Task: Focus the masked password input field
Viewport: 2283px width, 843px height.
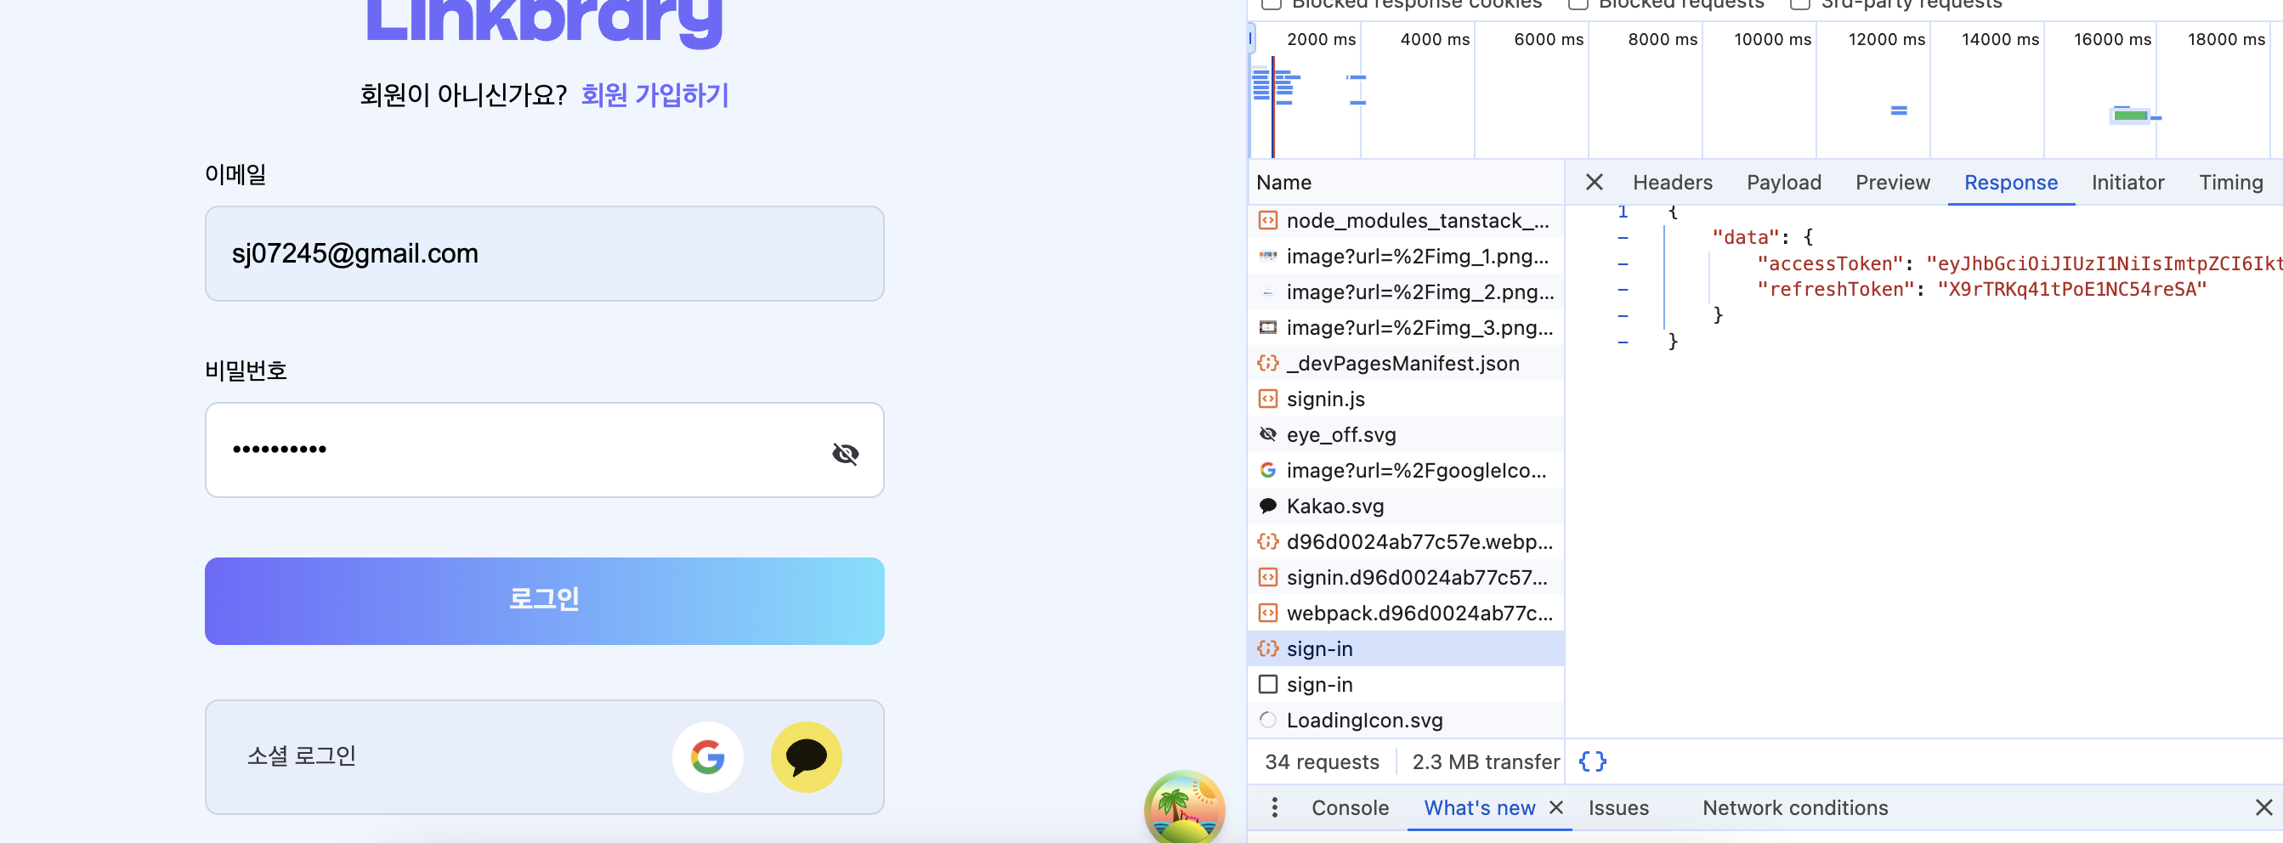Action: [x=544, y=450]
